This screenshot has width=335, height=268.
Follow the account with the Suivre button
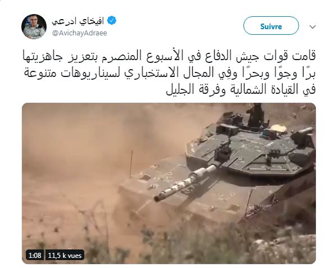[x=271, y=26]
